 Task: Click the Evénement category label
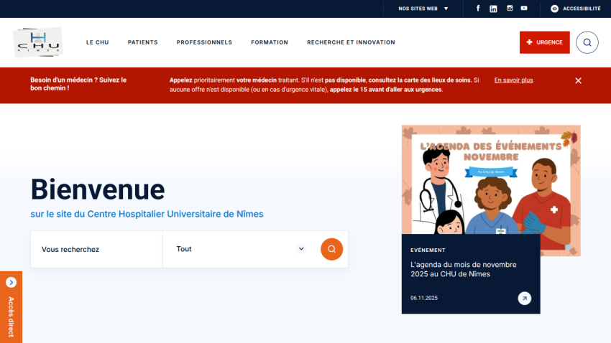point(428,250)
